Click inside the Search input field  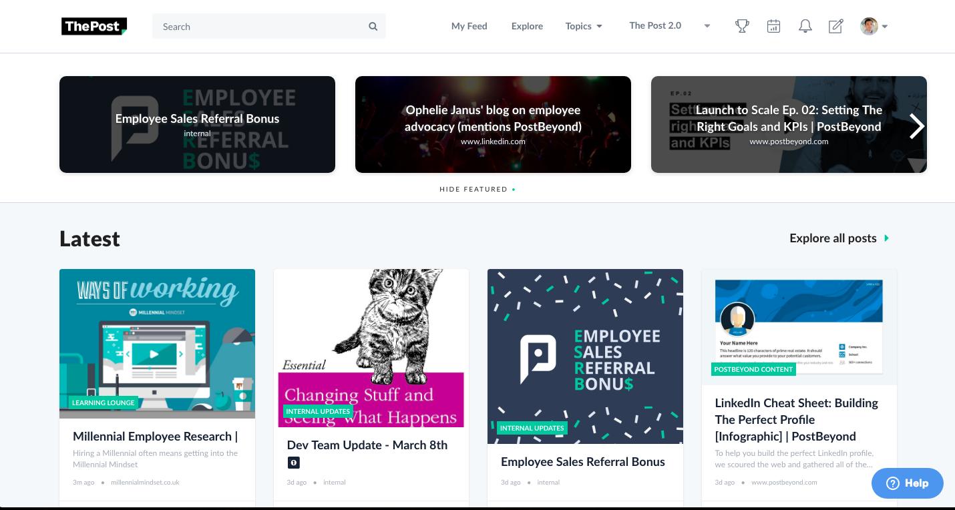(254, 26)
